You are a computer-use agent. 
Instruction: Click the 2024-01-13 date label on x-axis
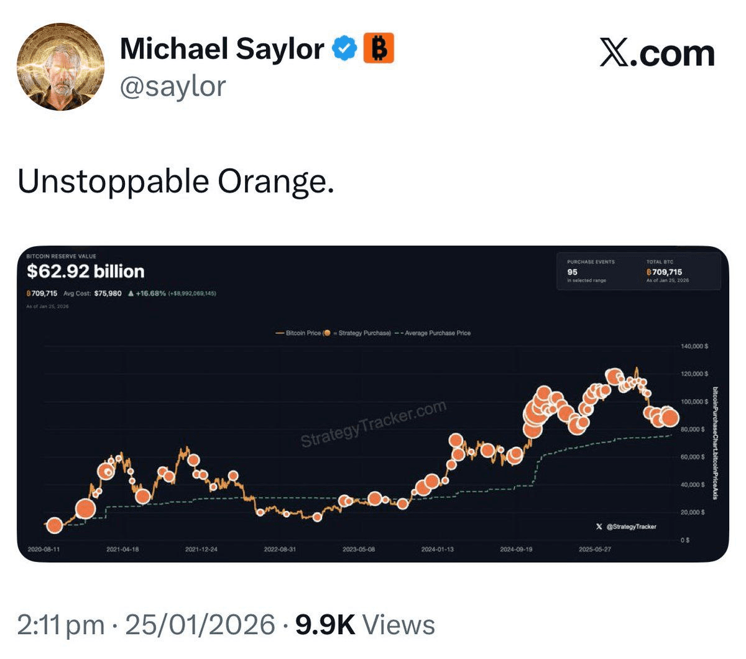point(437,550)
